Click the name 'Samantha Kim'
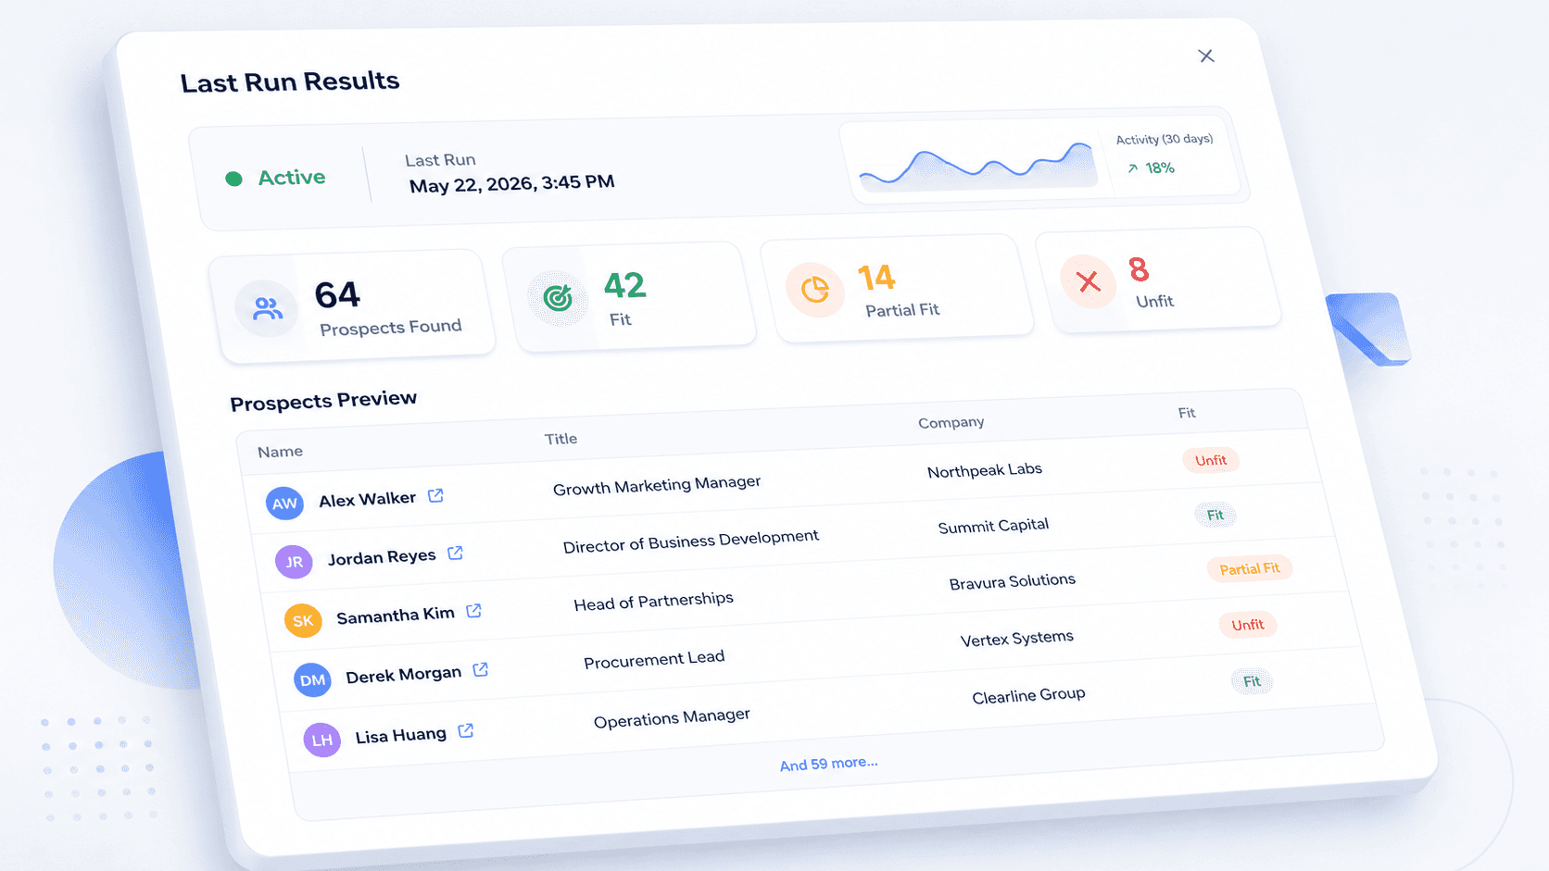Image resolution: width=1549 pixels, height=871 pixels. [x=396, y=616]
